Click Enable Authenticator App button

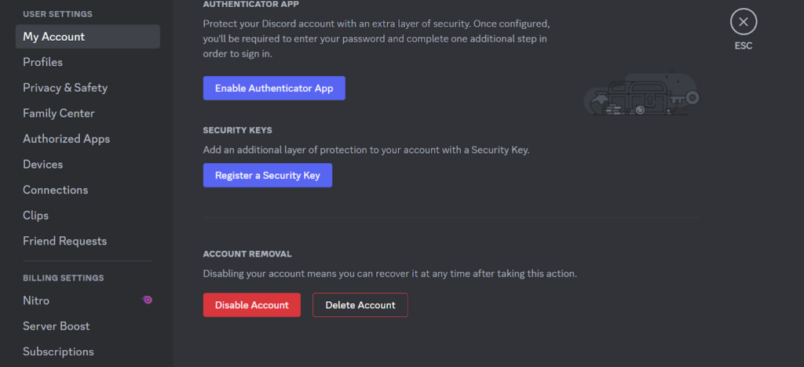click(x=274, y=89)
